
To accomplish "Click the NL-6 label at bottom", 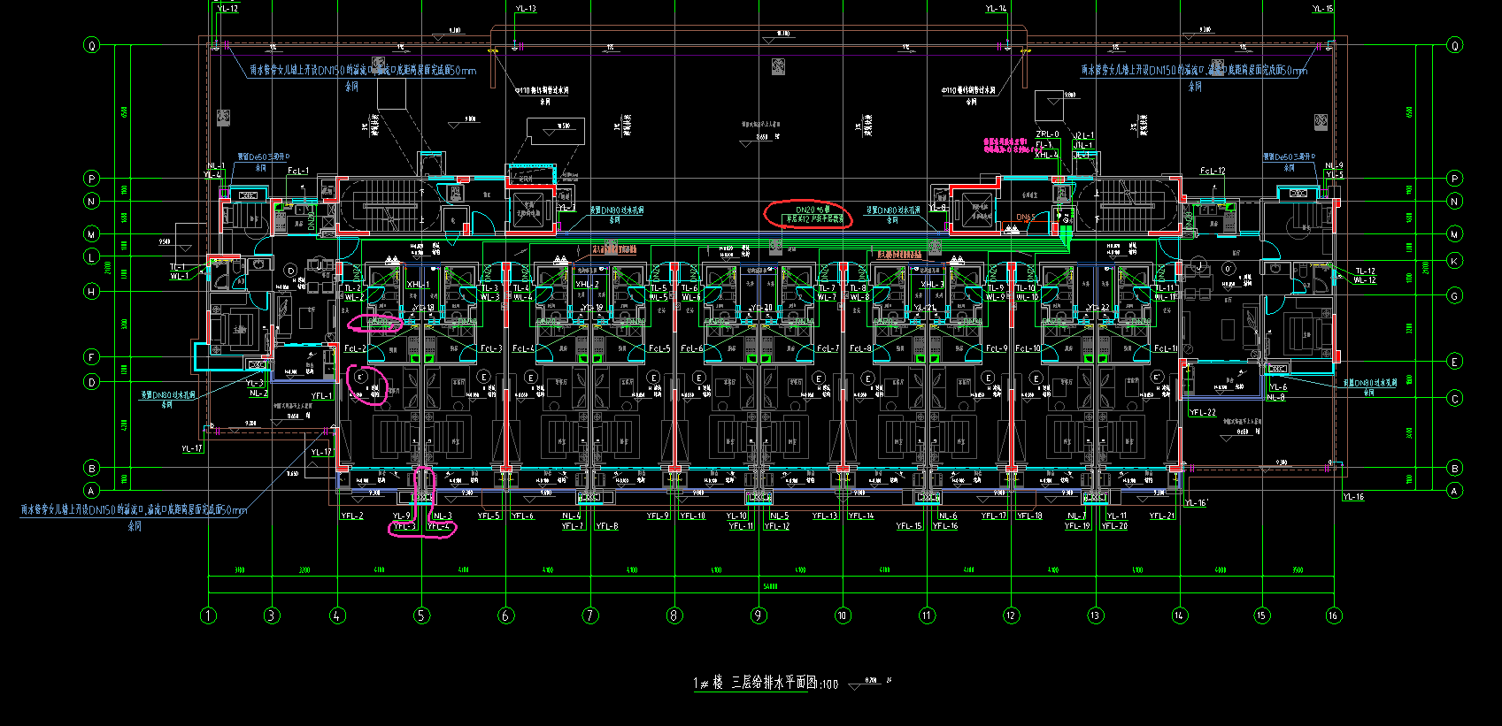I will pyautogui.click(x=948, y=516).
